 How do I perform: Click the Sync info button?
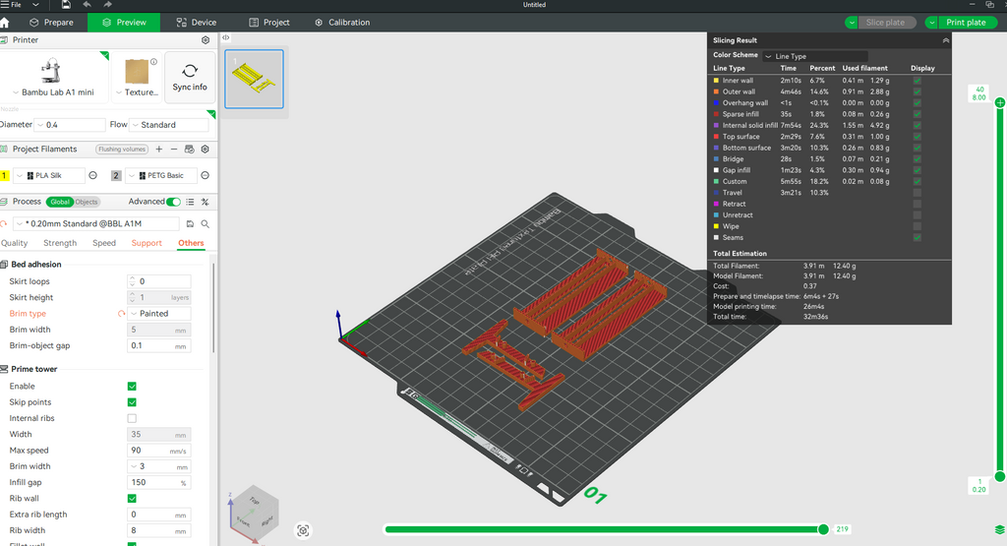(x=190, y=78)
